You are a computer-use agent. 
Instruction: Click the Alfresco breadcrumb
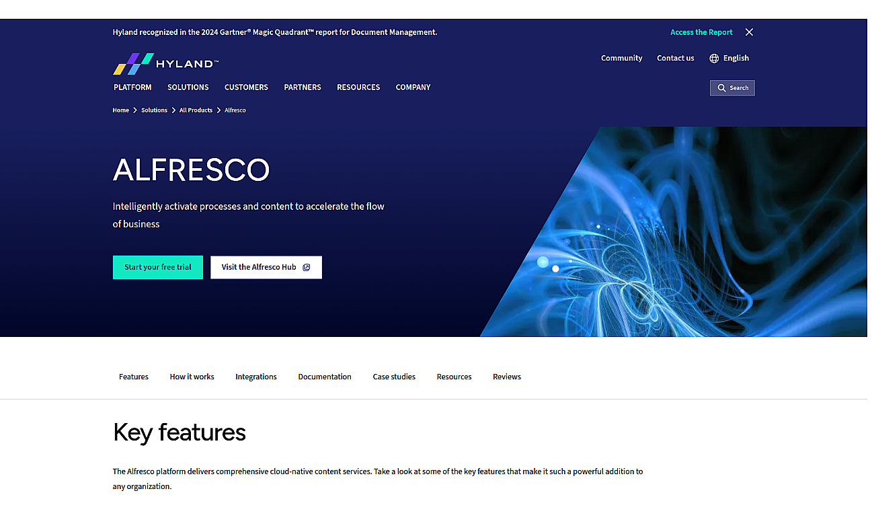pyautogui.click(x=235, y=110)
